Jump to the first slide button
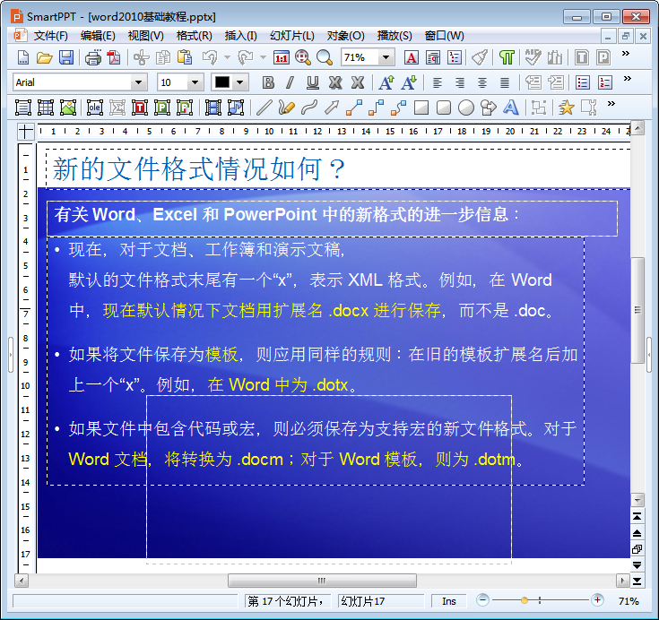The image size is (659, 620). click(637, 517)
